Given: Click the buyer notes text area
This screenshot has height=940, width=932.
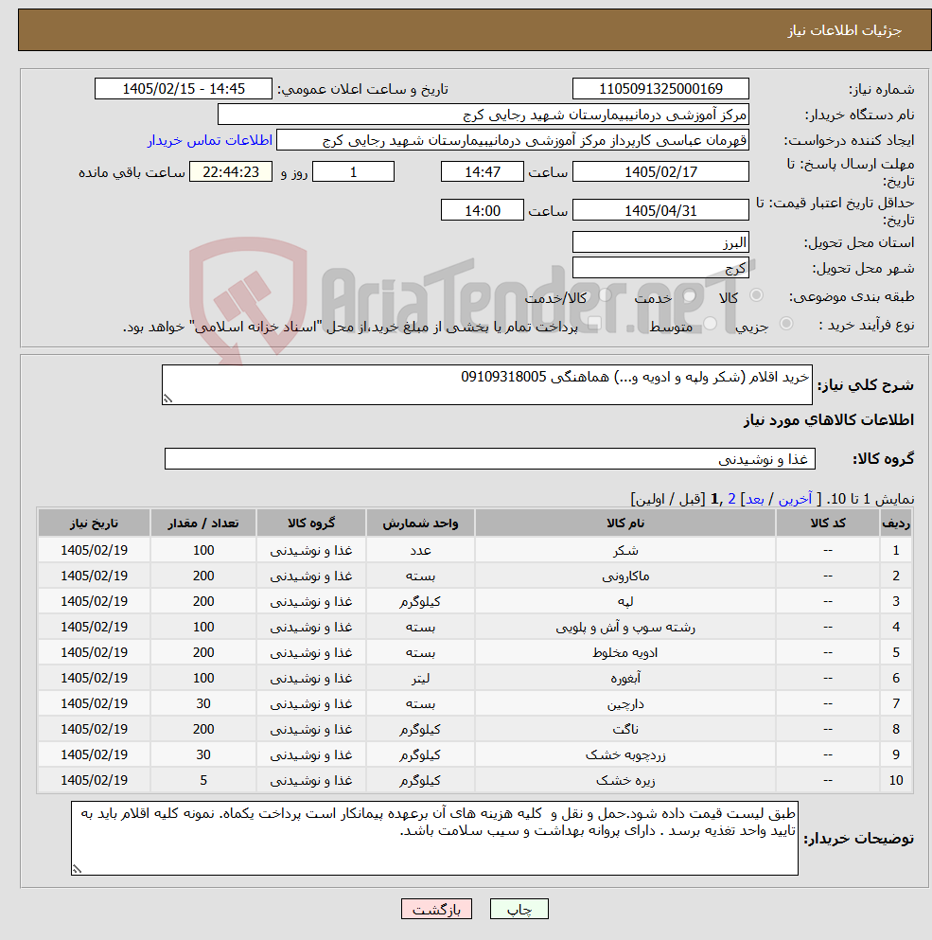Looking at the screenshot, I should 434,838.
